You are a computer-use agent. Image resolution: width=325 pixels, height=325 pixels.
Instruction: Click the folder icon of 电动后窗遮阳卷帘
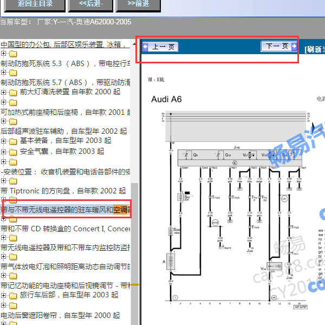point(13,305)
